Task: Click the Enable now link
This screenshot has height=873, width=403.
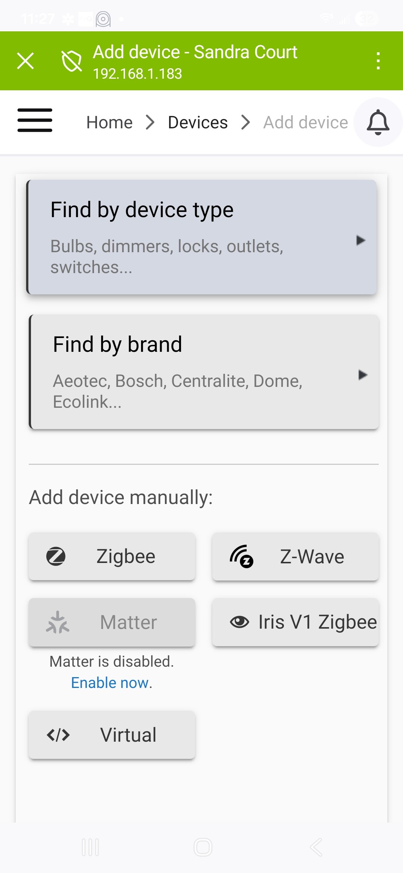Action: coord(110,683)
